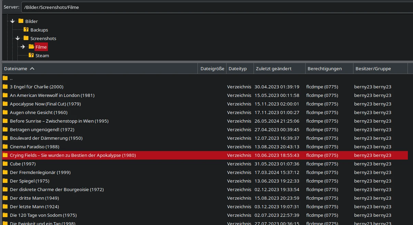Click folder icon of Der diskrete Charme der Bourgeoisie
Screen dimensions: 413x225
(x=5, y=189)
